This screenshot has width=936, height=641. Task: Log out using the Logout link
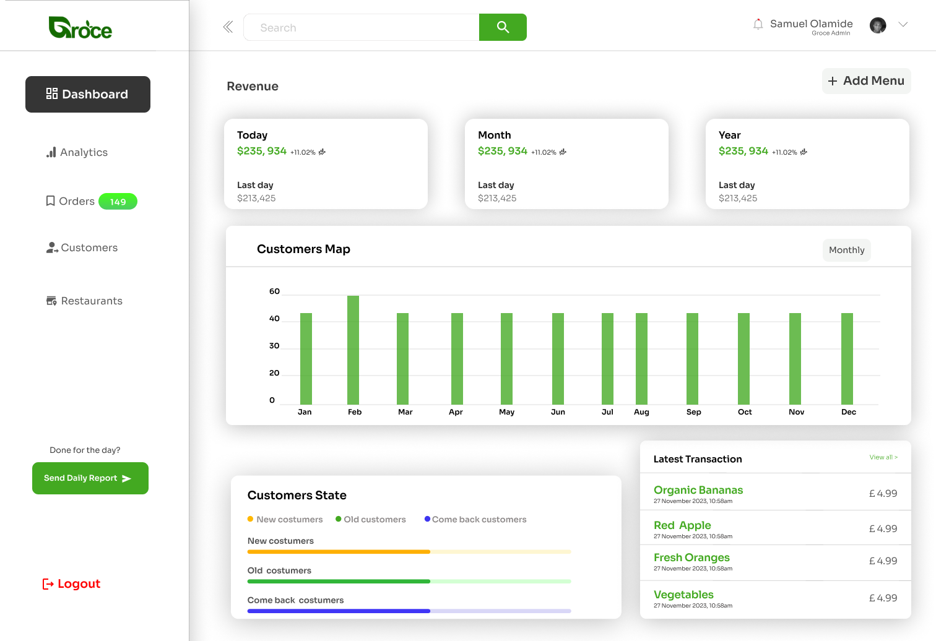[71, 584]
